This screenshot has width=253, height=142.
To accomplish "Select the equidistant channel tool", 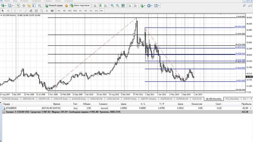I will 31,11.
